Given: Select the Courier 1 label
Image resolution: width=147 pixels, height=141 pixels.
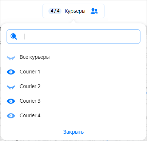Looking at the screenshot, I should pos(30,72).
